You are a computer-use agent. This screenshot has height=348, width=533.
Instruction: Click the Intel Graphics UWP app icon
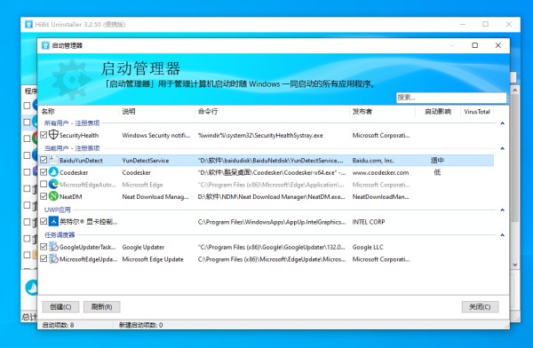53,222
